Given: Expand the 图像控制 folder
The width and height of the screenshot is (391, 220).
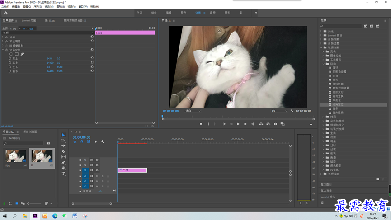Looking at the screenshot, I should coord(324,56).
